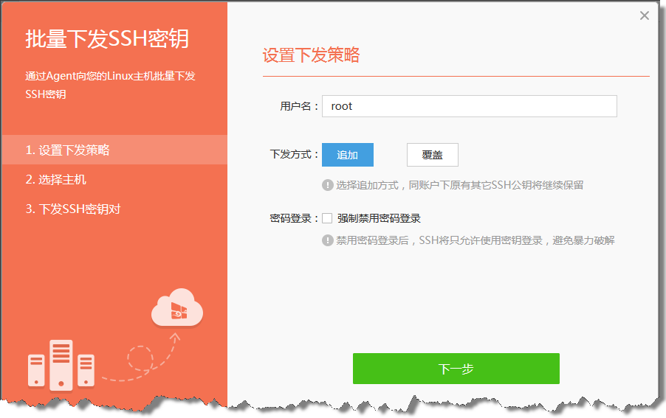Click the cloud shield icon
Screen dimensions: 666x418
click(x=177, y=310)
